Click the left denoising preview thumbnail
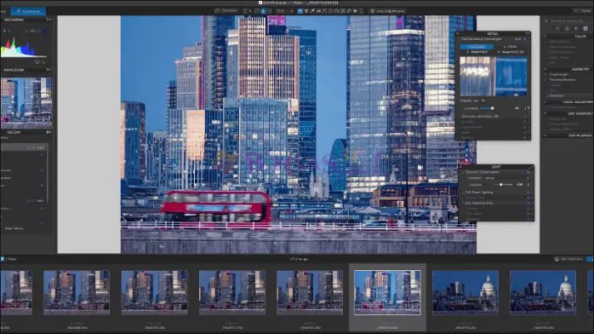This screenshot has height=334, width=594. [x=476, y=76]
